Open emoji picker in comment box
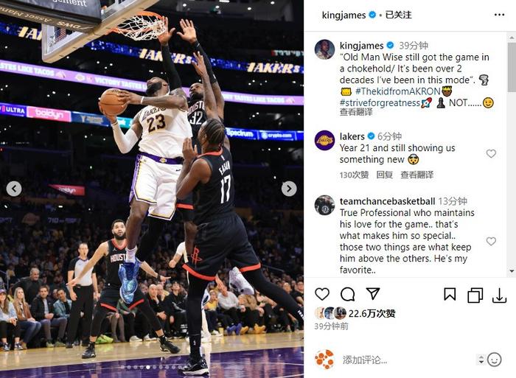The image size is (516, 378). tap(494, 360)
